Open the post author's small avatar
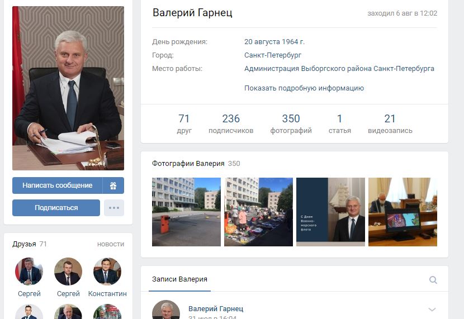 (166, 310)
